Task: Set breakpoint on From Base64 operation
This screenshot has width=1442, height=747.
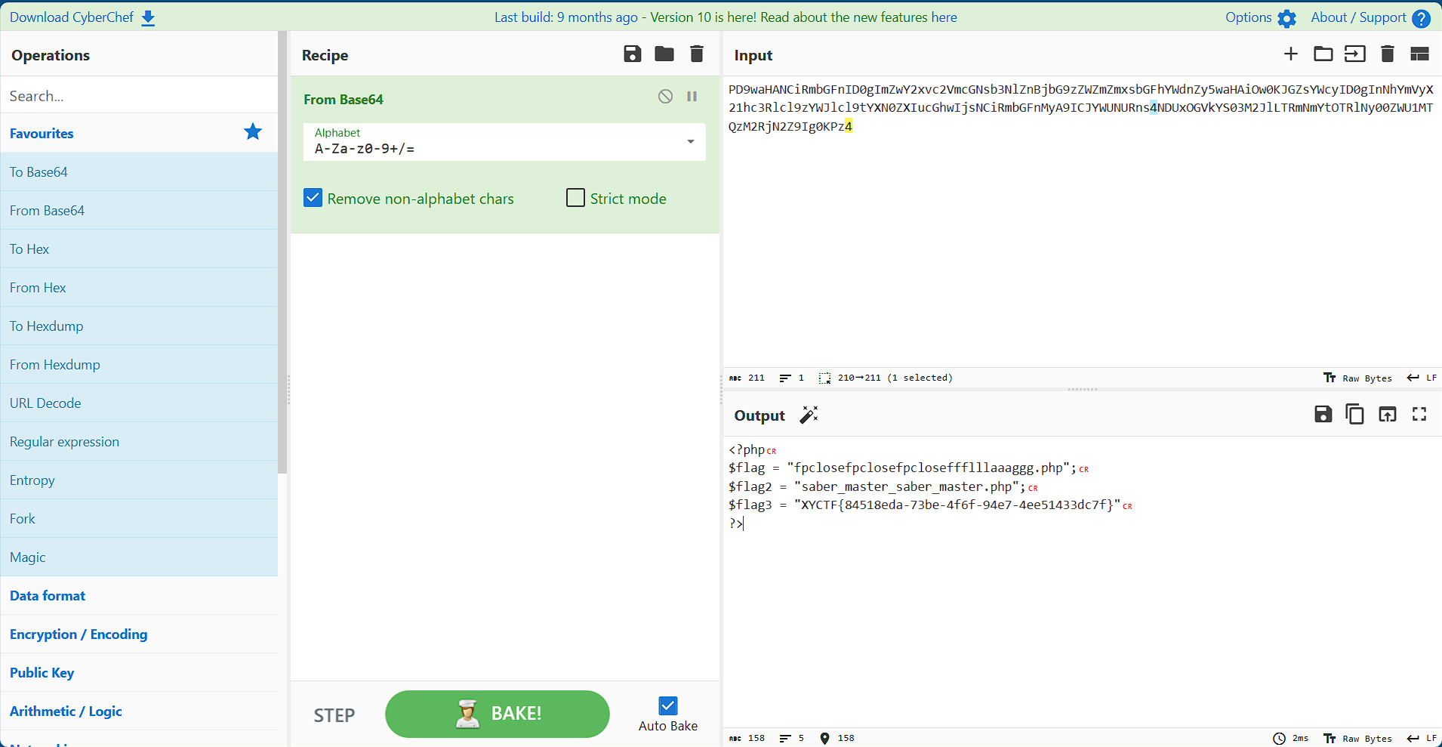Action: coord(692,96)
